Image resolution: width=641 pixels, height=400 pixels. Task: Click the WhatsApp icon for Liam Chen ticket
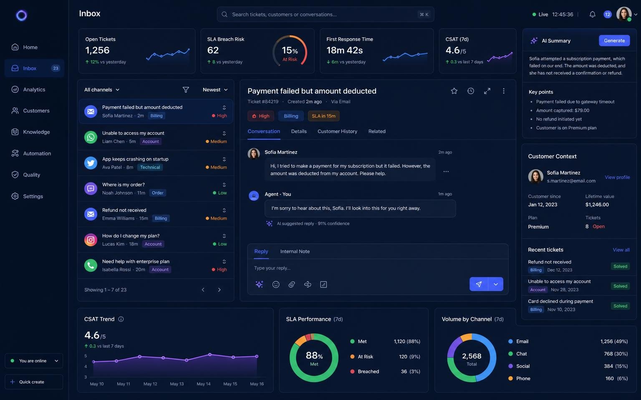pyautogui.click(x=91, y=137)
